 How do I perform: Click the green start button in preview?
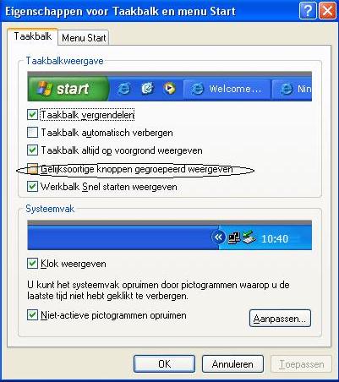pos(68,89)
